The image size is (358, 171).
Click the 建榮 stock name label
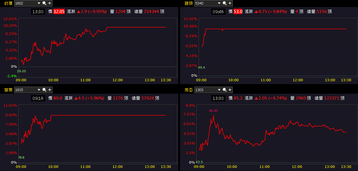(189, 3)
